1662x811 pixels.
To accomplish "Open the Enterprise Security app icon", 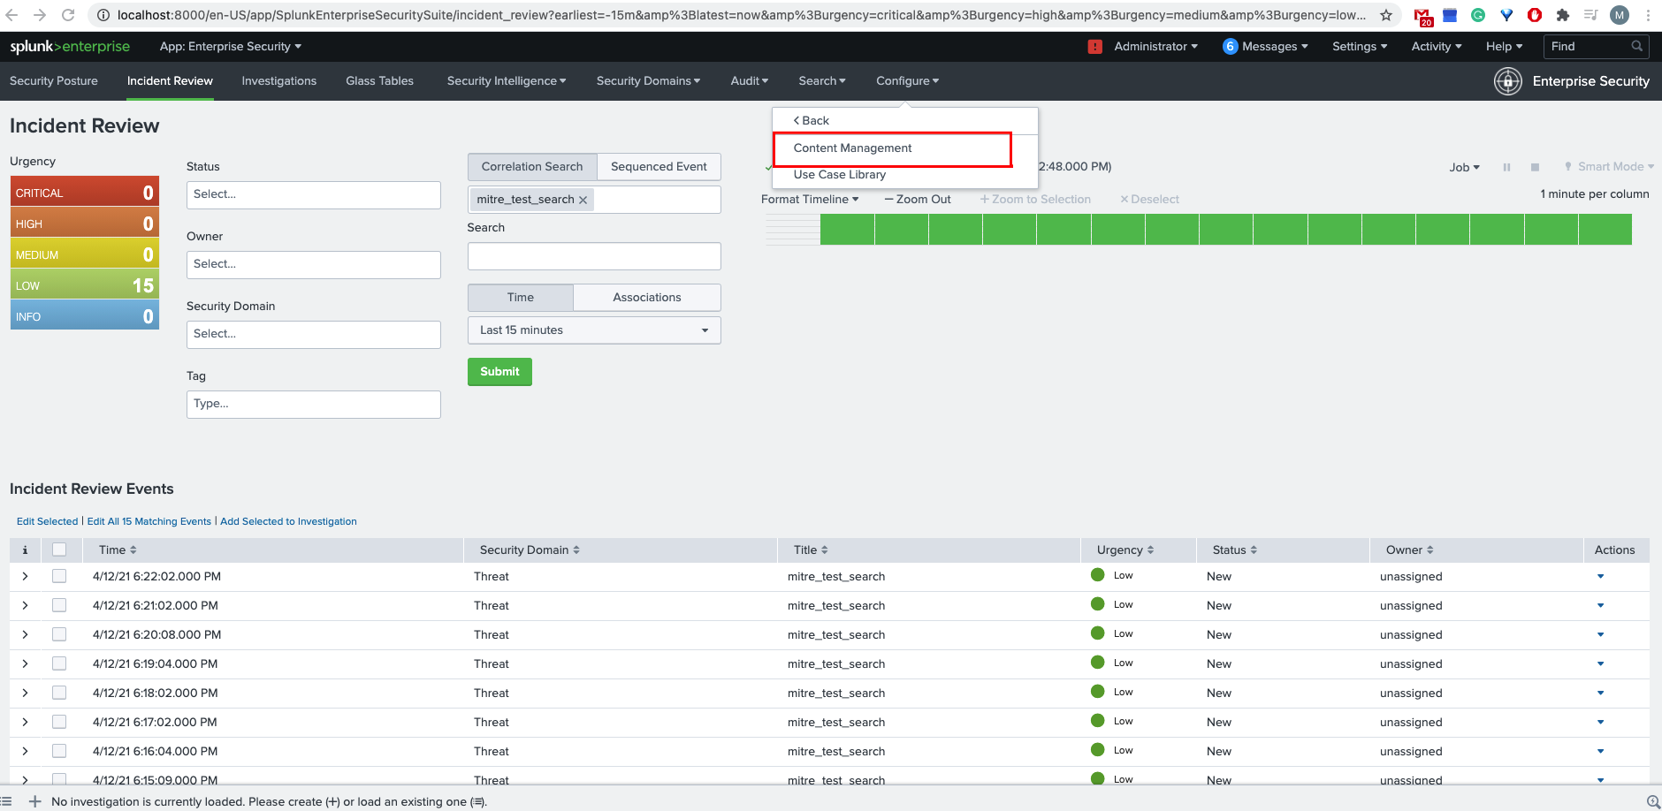I will (x=1507, y=81).
